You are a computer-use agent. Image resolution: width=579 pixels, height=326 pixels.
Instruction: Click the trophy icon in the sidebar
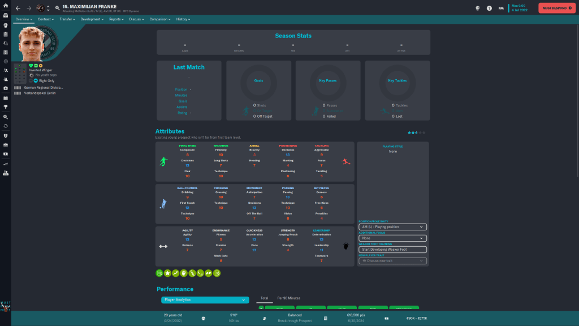coord(6,107)
